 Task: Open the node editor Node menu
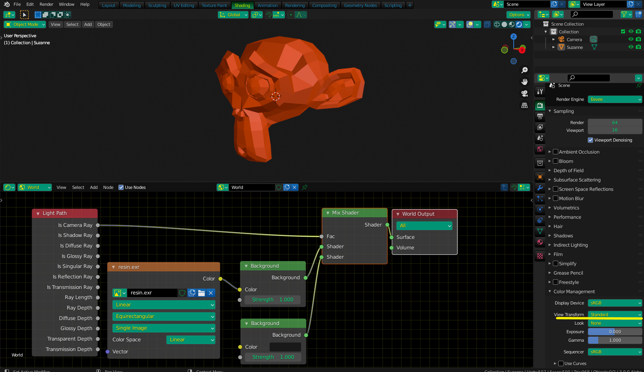pos(108,187)
